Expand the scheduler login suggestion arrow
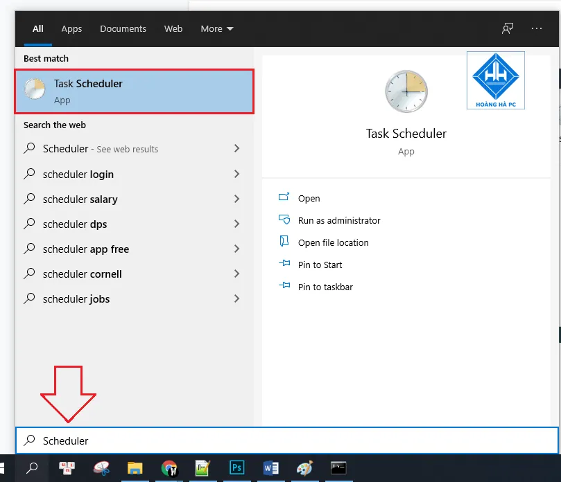Screen dimensions: 561x482 236,174
